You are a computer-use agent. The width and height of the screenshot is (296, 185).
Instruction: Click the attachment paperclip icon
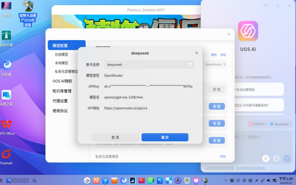pyautogui.click(x=266, y=158)
